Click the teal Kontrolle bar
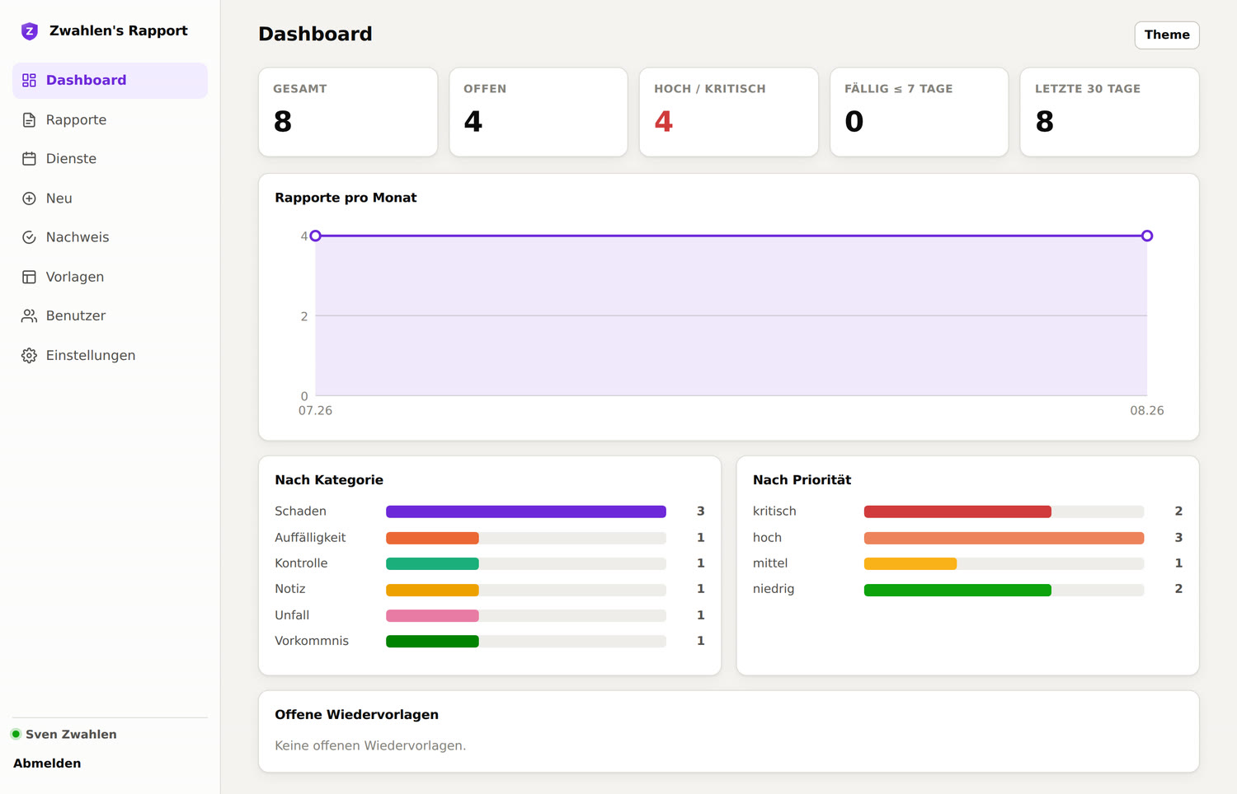 [432, 563]
